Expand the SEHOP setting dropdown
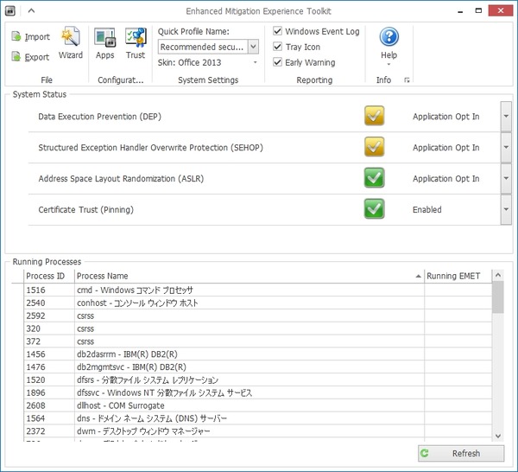The height and width of the screenshot is (472, 518). pos(506,147)
